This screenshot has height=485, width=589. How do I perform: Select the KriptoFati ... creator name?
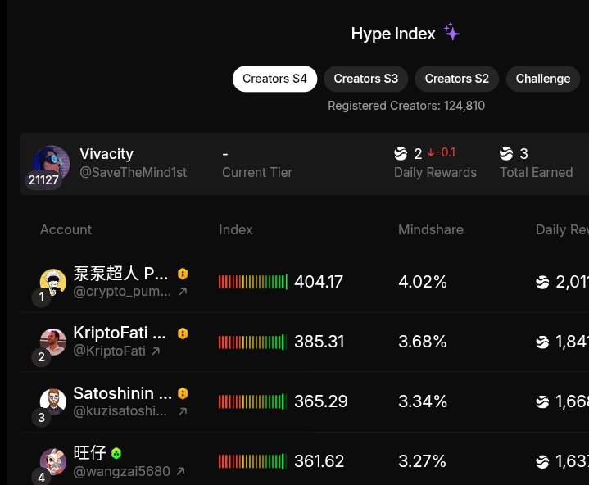pos(120,333)
